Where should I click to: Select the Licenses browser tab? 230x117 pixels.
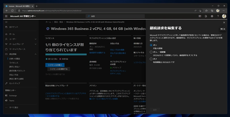(x=19, y=6)
